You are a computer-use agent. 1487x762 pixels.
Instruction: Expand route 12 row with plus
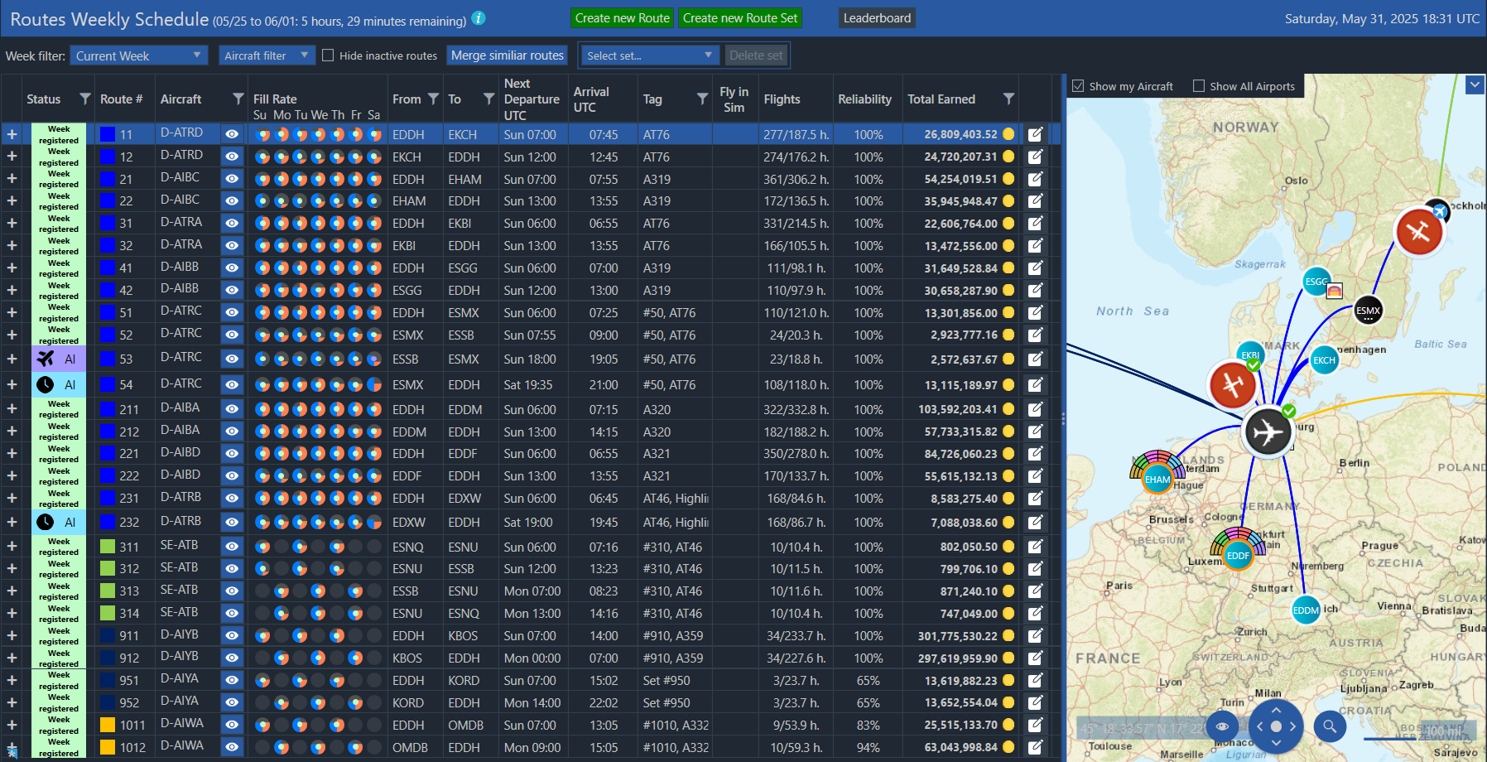12,157
